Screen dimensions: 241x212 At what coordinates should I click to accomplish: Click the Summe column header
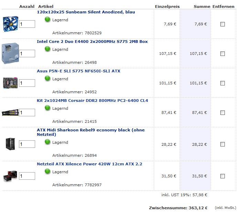(x=202, y=7)
